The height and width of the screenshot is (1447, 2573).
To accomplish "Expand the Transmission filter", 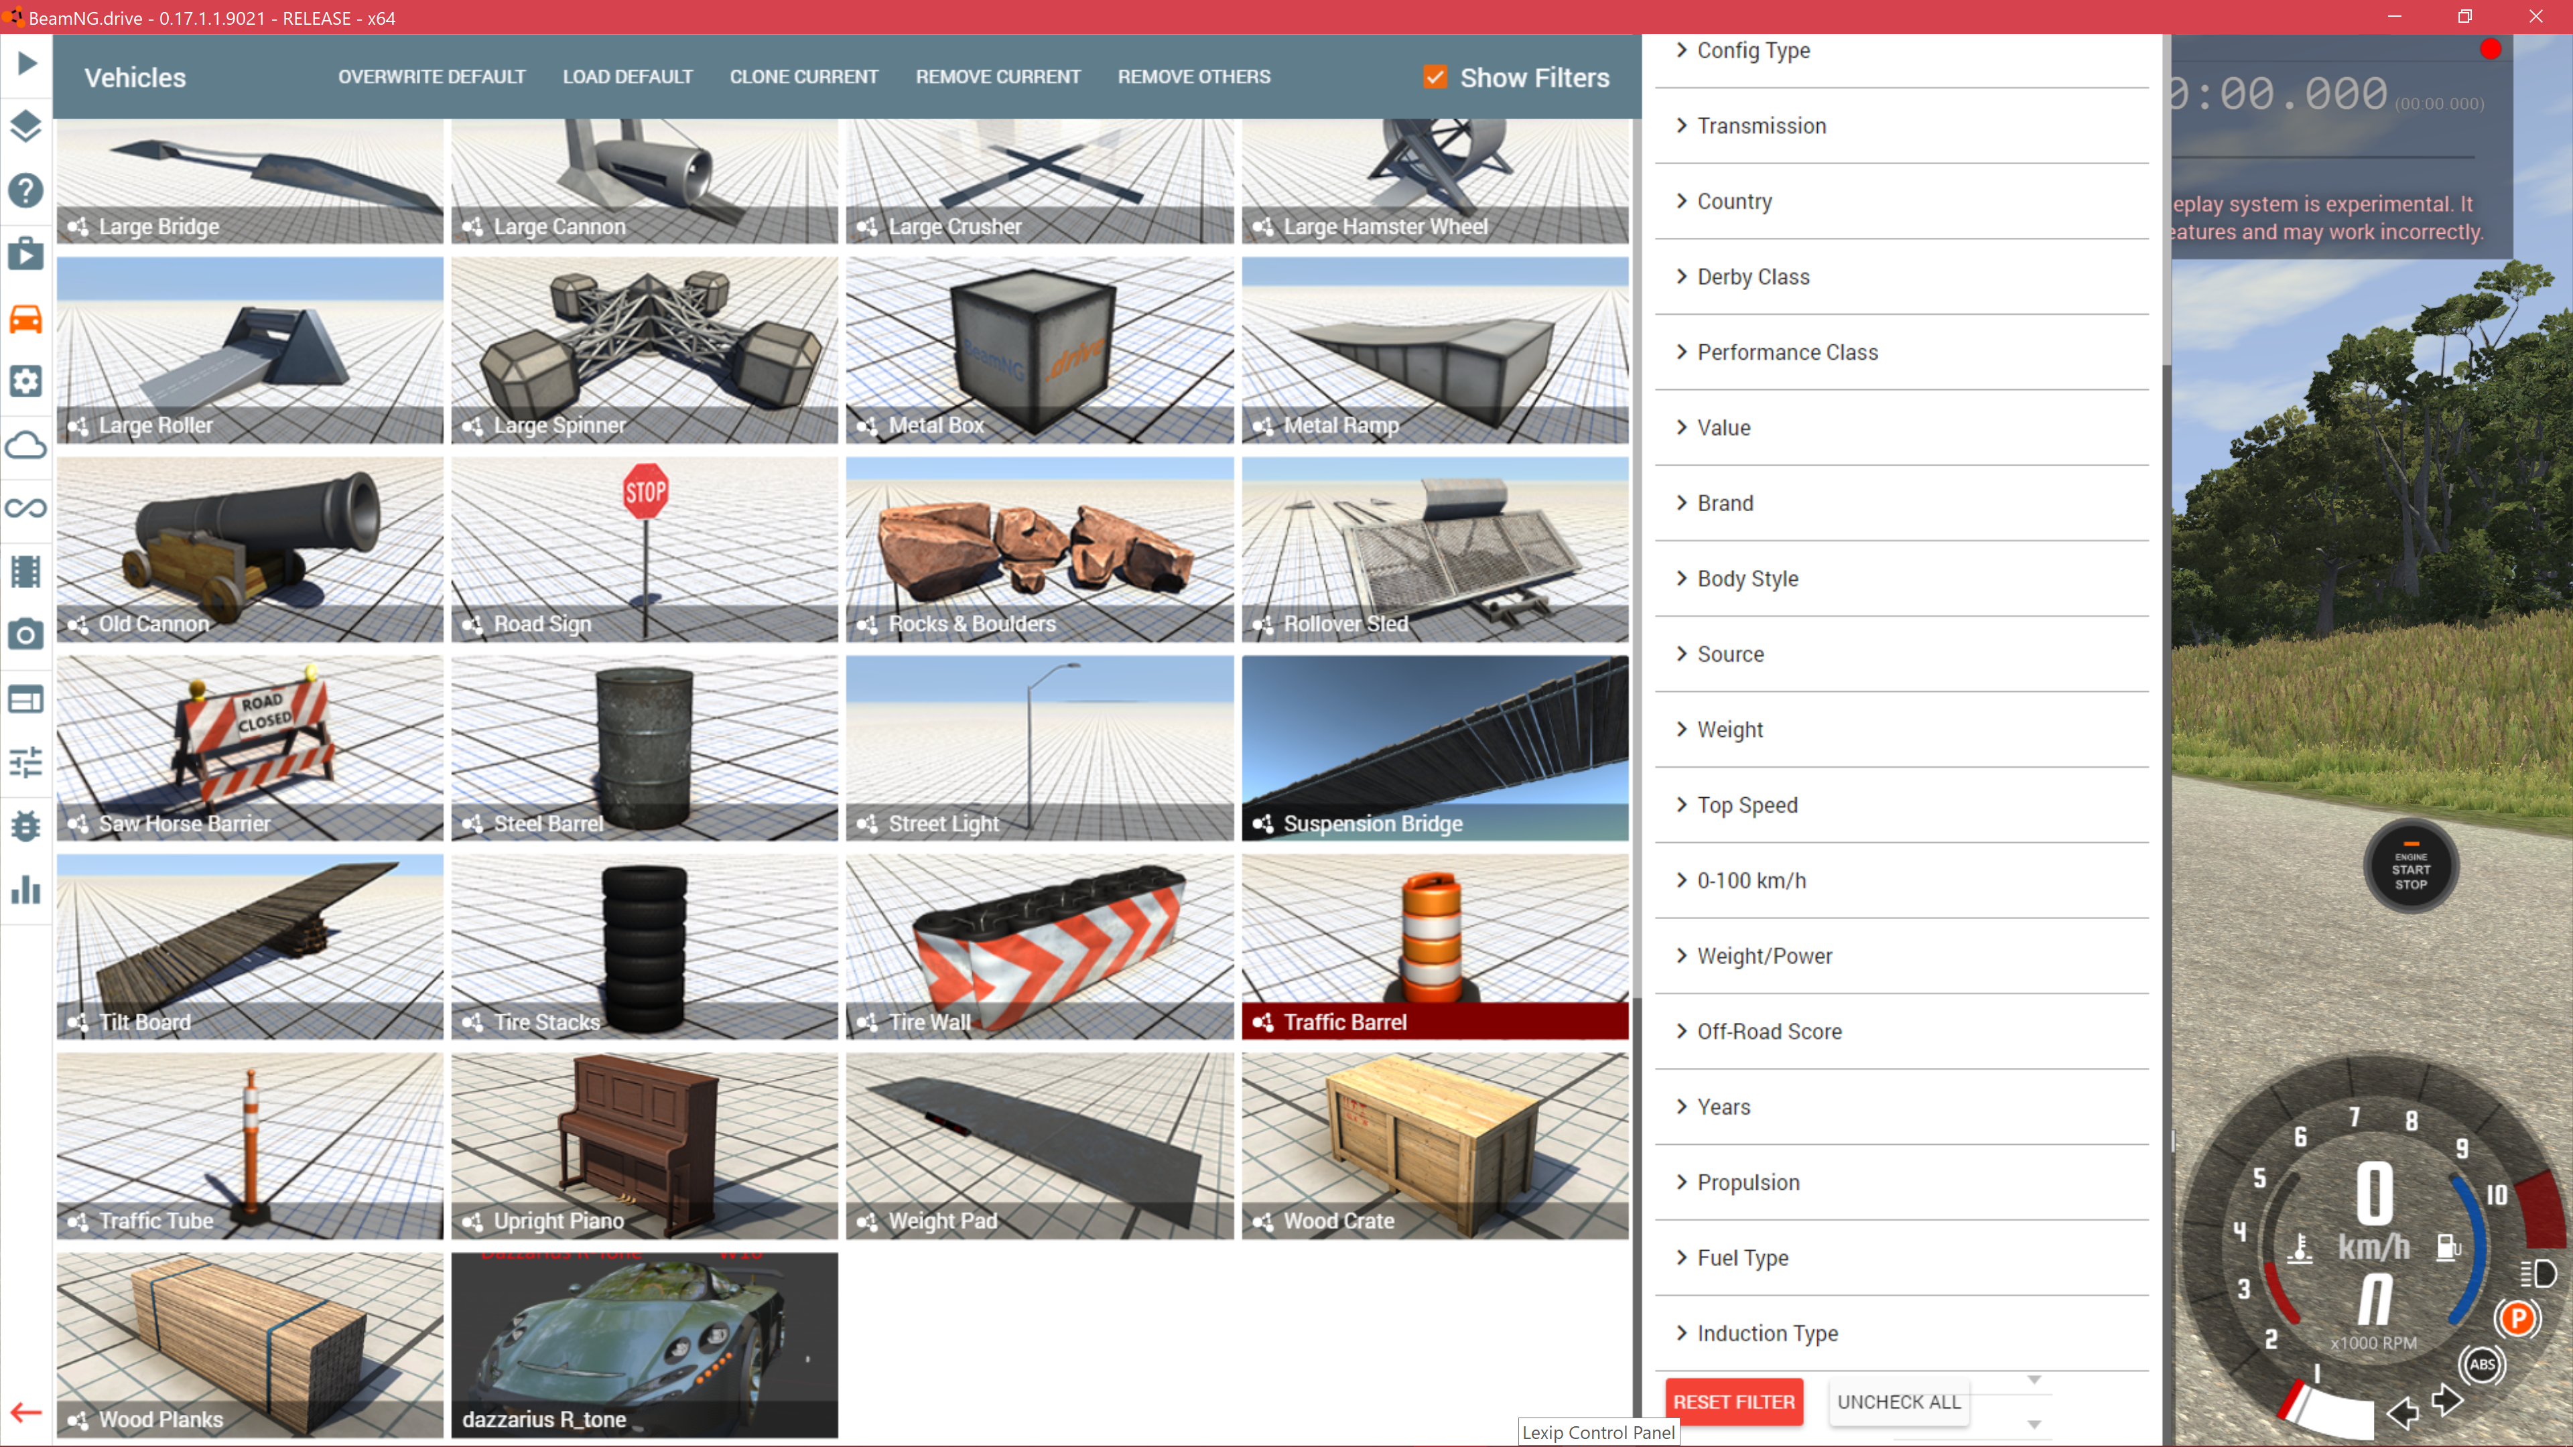I will (x=1902, y=126).
